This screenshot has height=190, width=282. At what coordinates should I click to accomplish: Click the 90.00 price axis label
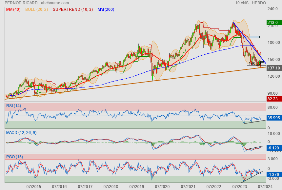(x=272, y=93)
